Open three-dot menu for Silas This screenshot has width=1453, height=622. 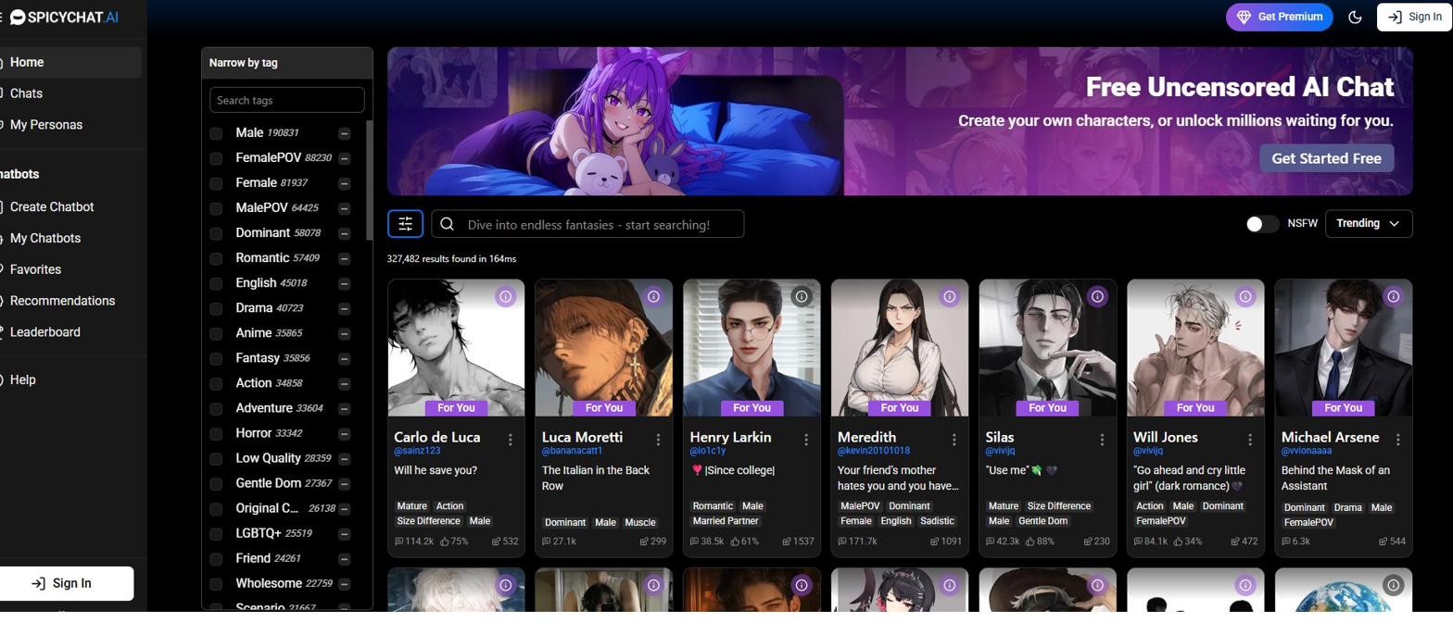(x=1102, y=440)
